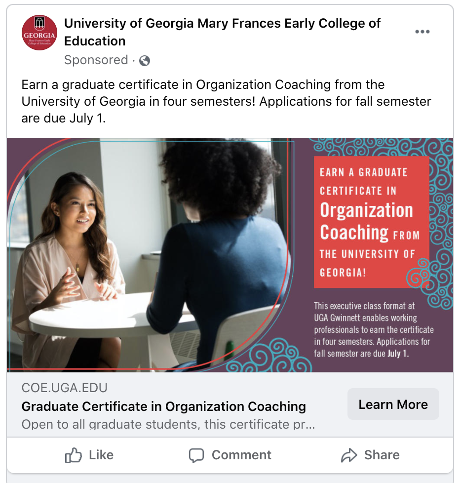Click the speech bubble Comment icon
Image resolution: width=460 pixels, height=483 pixels.
tap(196, 455)
